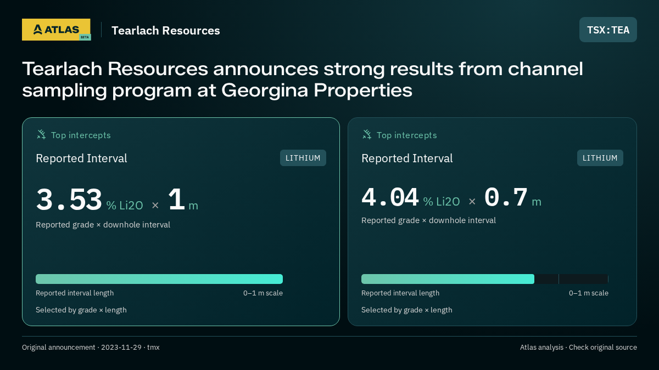Click the LITHIUM tag in the 3.53 card
The width and height of the screenshot is (659, 370).
point(303,158)
